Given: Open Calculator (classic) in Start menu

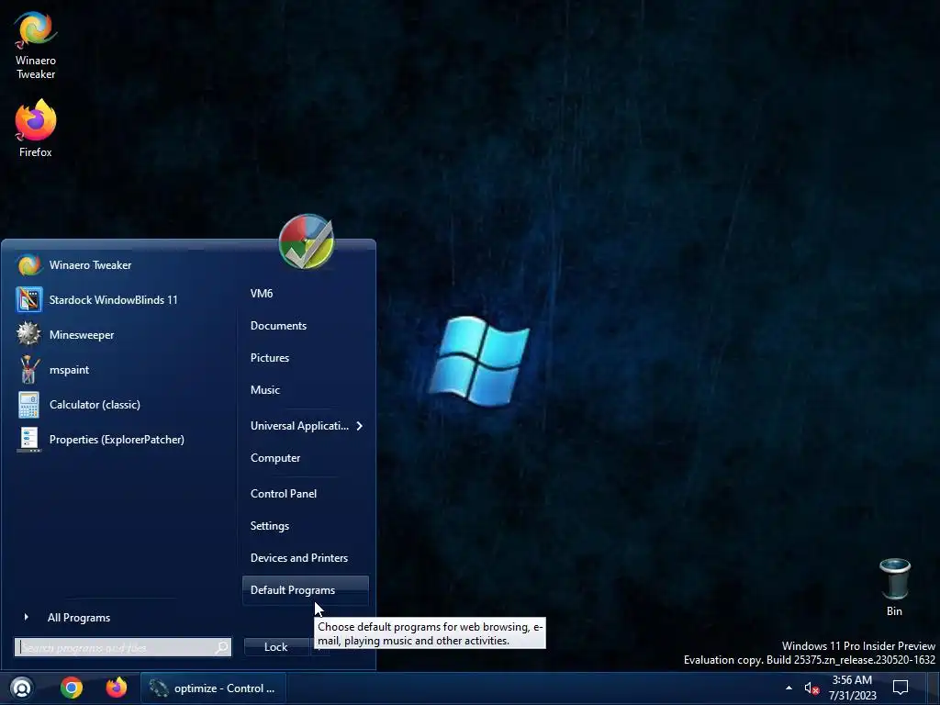Looking at the screenshot, I should pos(120,405).
